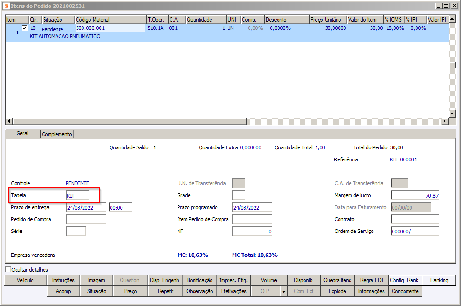Click the Efetivações button
Viewport: 461px width, 306px height.
point(234,291)
